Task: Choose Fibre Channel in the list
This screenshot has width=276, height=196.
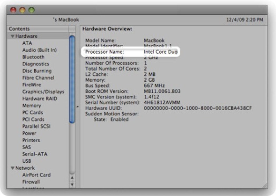Action: pos(38,78)
